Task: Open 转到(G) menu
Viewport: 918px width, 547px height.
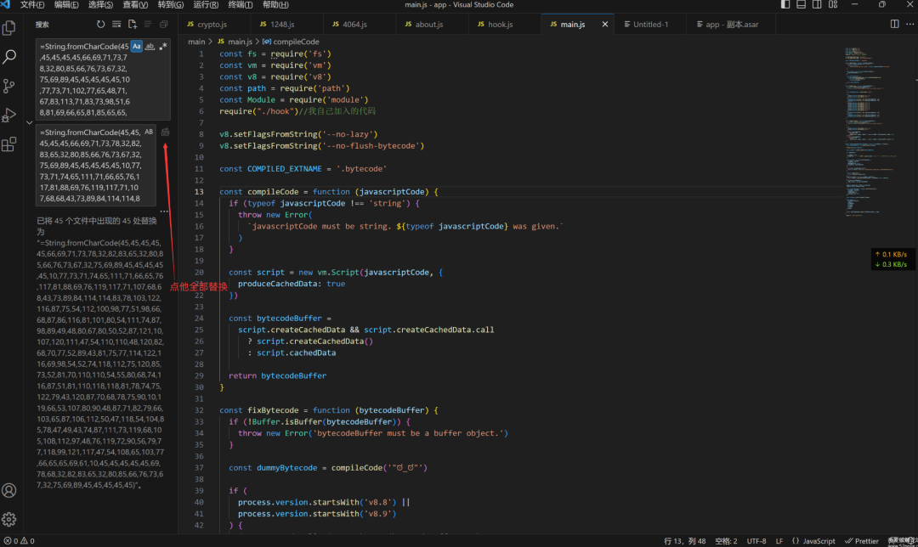Action: click(170, 5)
